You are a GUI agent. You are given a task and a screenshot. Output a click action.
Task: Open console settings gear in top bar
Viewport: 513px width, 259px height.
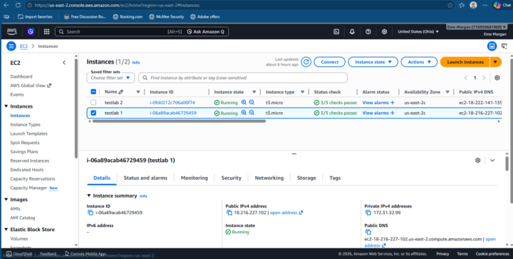(x=384, y=32)
